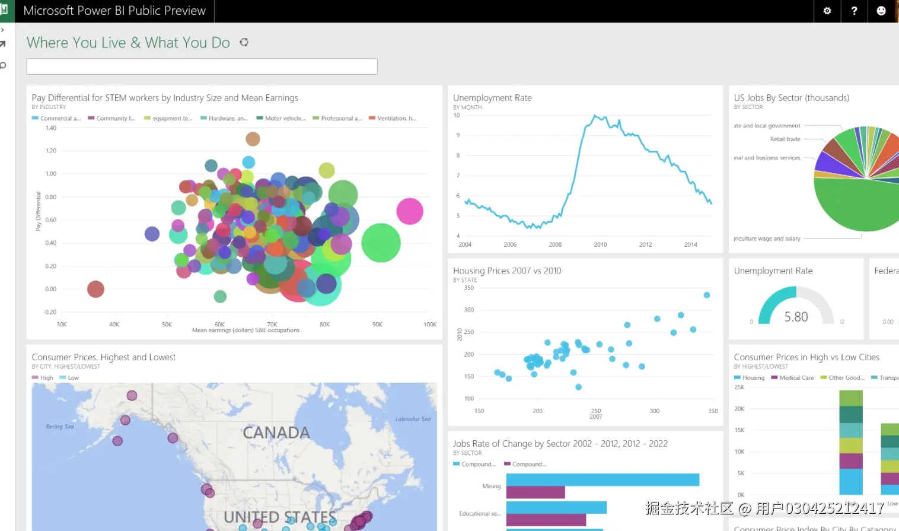The image size is (899, 531).
Task: Select the equipment (e... legend item
Action: coord(168,119)
